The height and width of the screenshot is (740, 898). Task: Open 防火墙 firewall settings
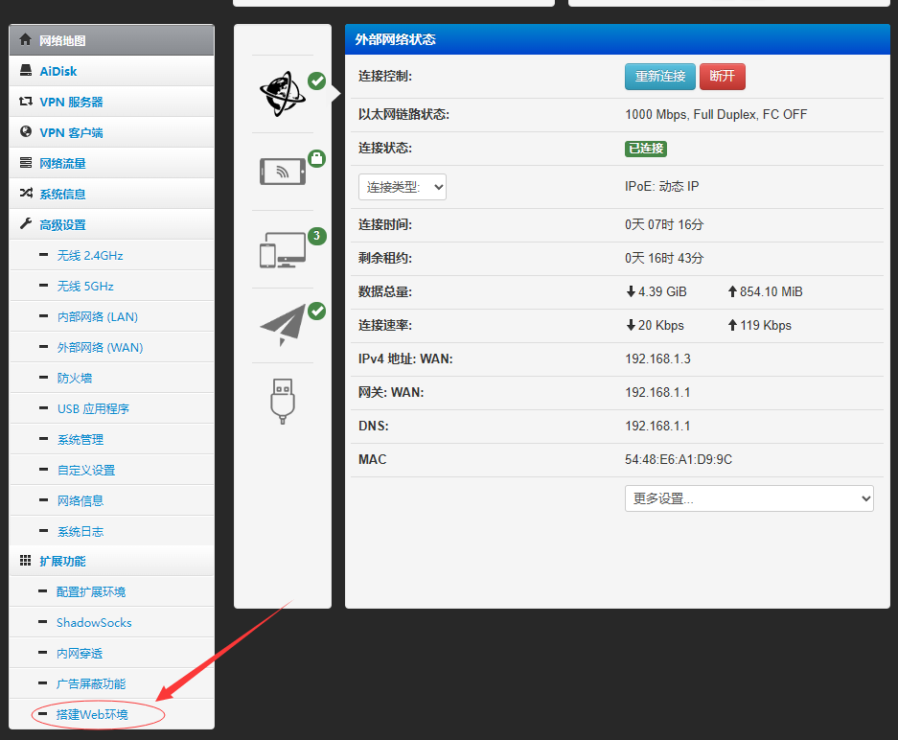[x=75, y=378]
